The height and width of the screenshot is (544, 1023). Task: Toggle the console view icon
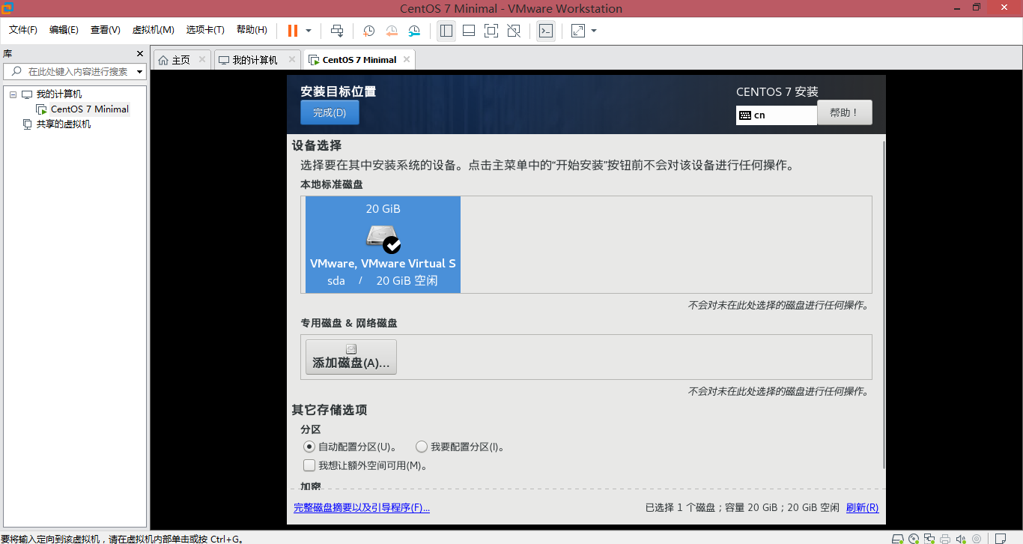click(546, 31)
